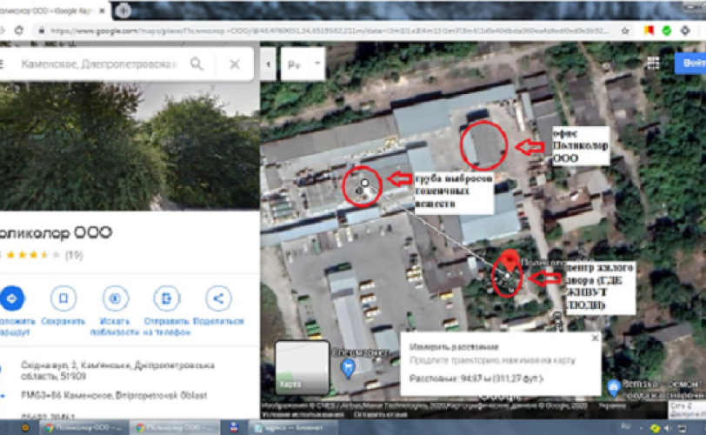Screen dimensions: 706x435
Task: Click the measured distance 94,97 м text
Action: pyautogui.click(x=476, y=378)
